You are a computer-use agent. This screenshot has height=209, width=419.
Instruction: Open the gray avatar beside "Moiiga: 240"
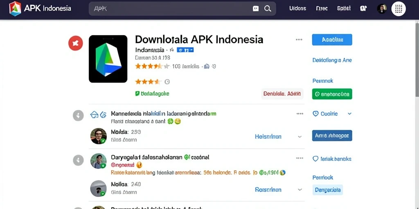click(x=98, y=189)
